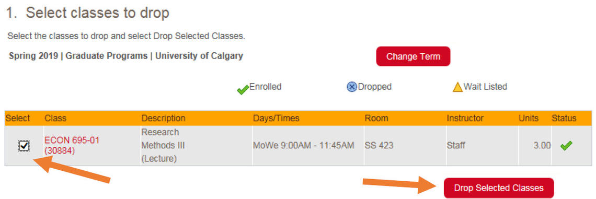Screen dimensions: 596x199
Task: Open the ECON 695-01 (30884) class link
Action: tap(72, 146)
